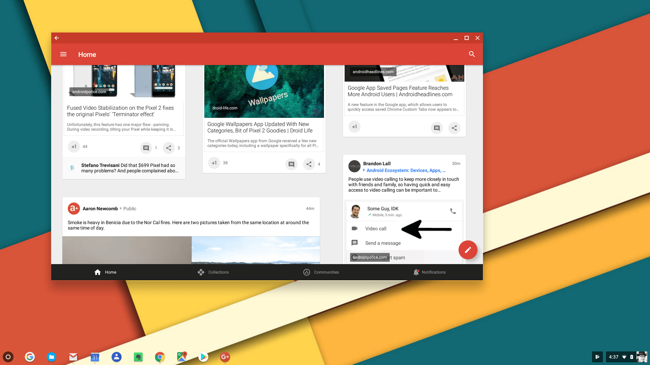Open Stefano Trevisani's commenter avatar

tap(72, 168)
